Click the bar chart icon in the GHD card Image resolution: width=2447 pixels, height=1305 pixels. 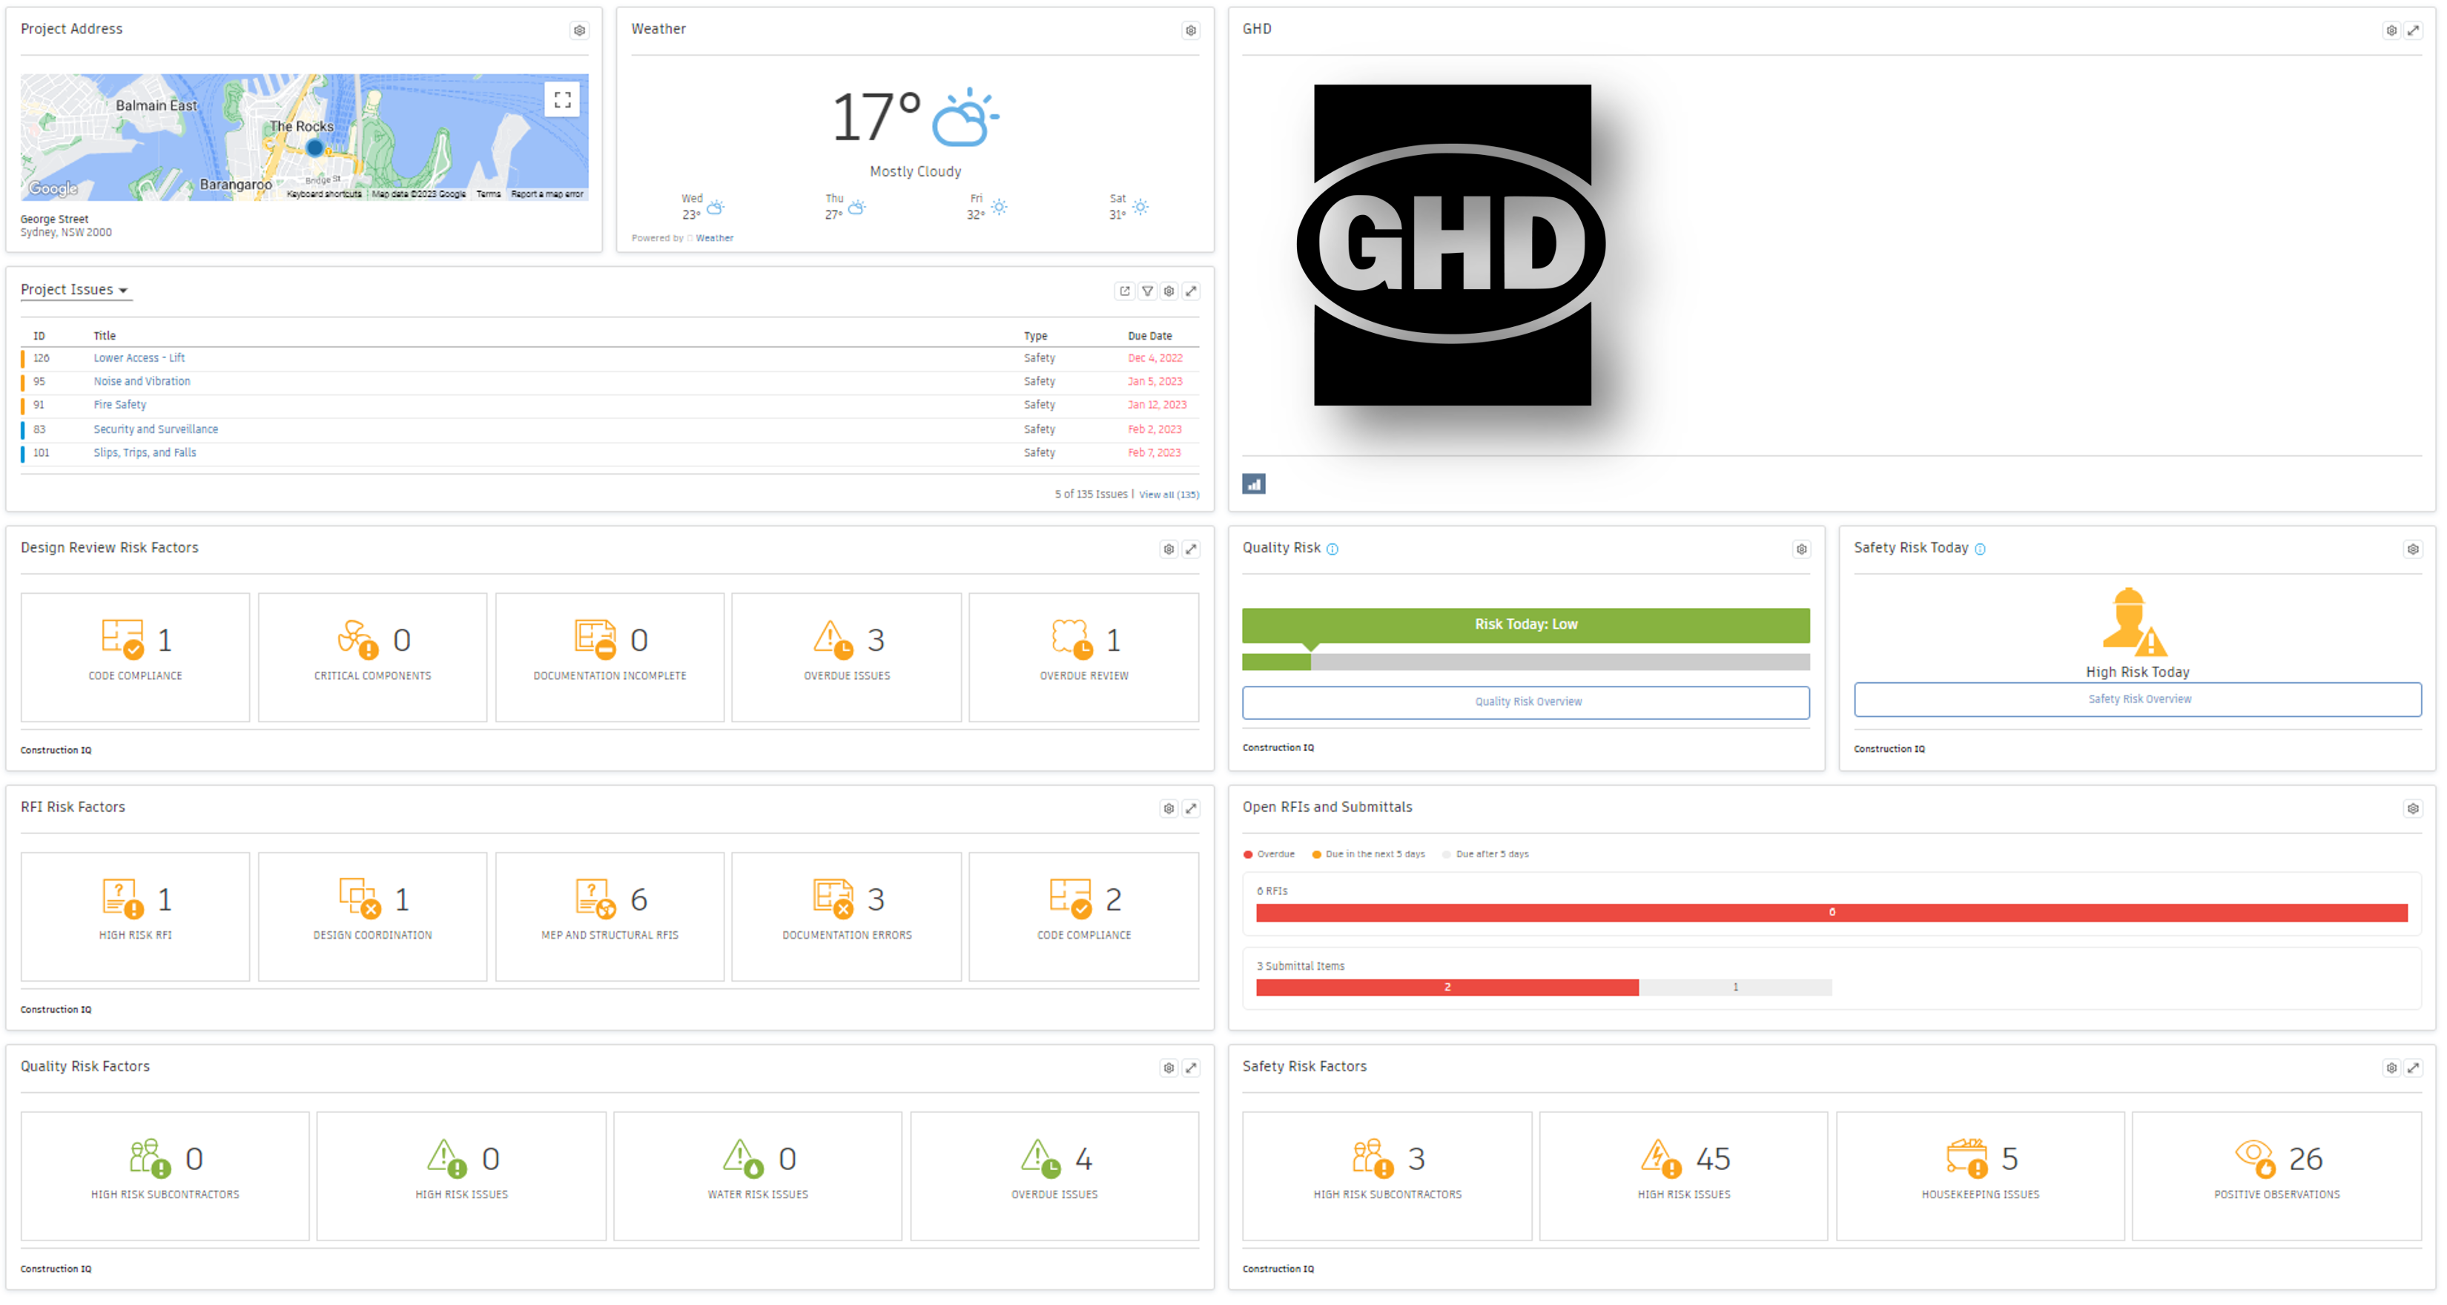point(1254,484)
